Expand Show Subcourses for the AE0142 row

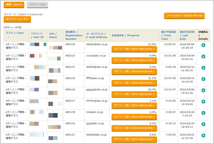tap(134, 128)
